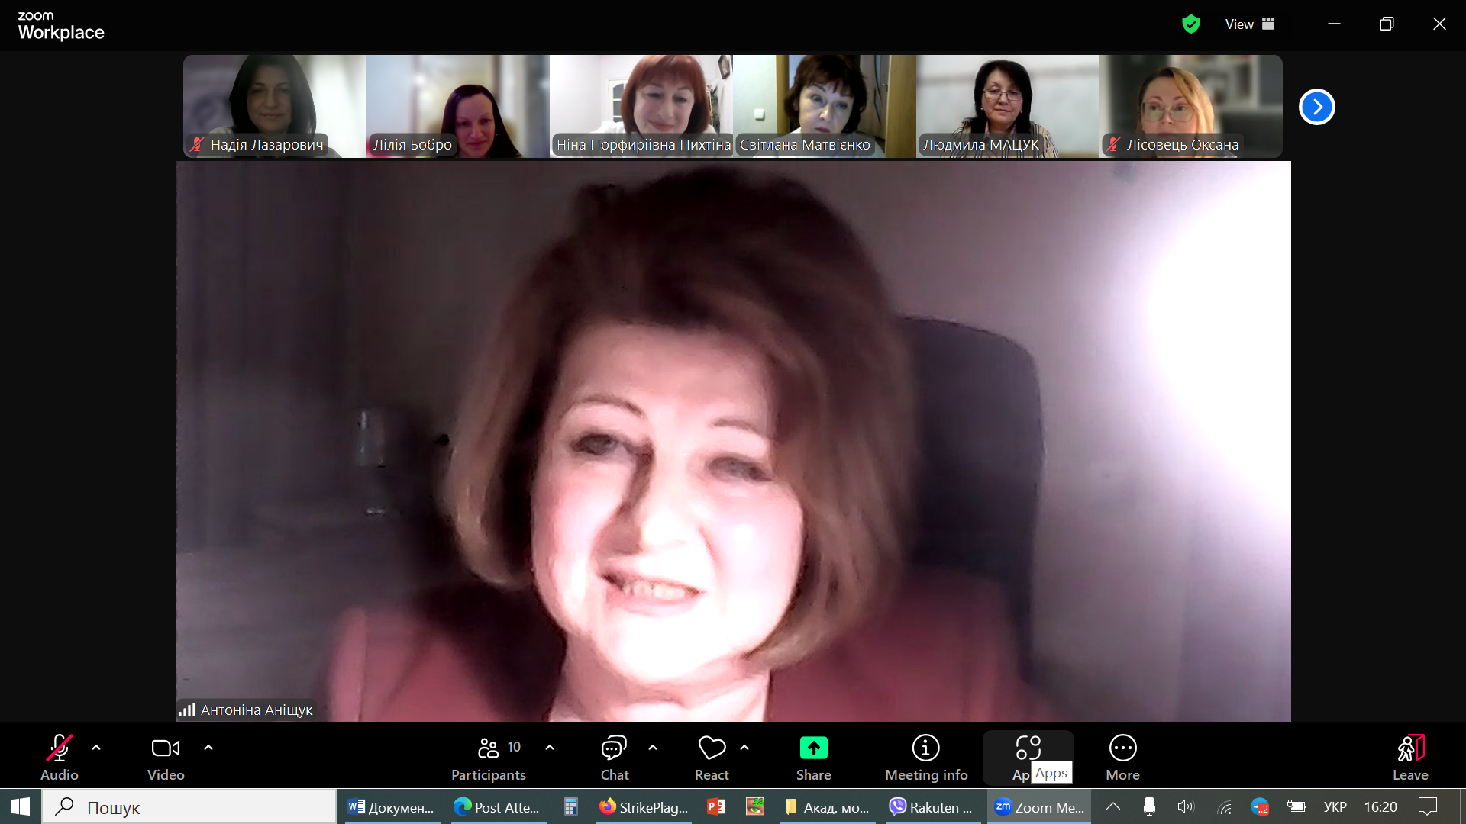Select Ліля Бобро video thumbnail
The width and height of the screenshot is (1466, 824).
457,107
